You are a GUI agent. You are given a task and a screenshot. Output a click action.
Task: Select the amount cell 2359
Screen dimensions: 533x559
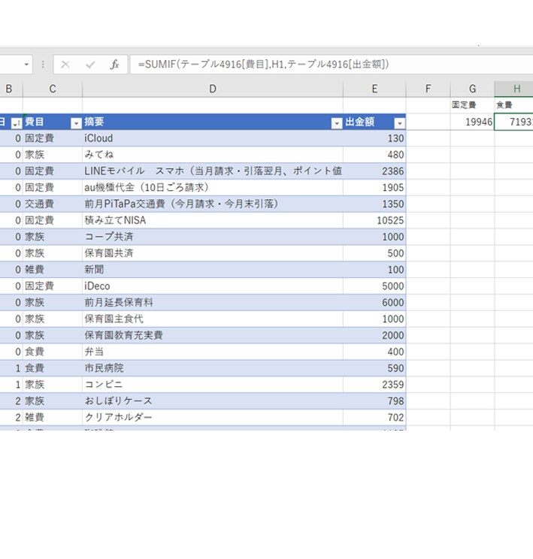click(x=374, y=385)
